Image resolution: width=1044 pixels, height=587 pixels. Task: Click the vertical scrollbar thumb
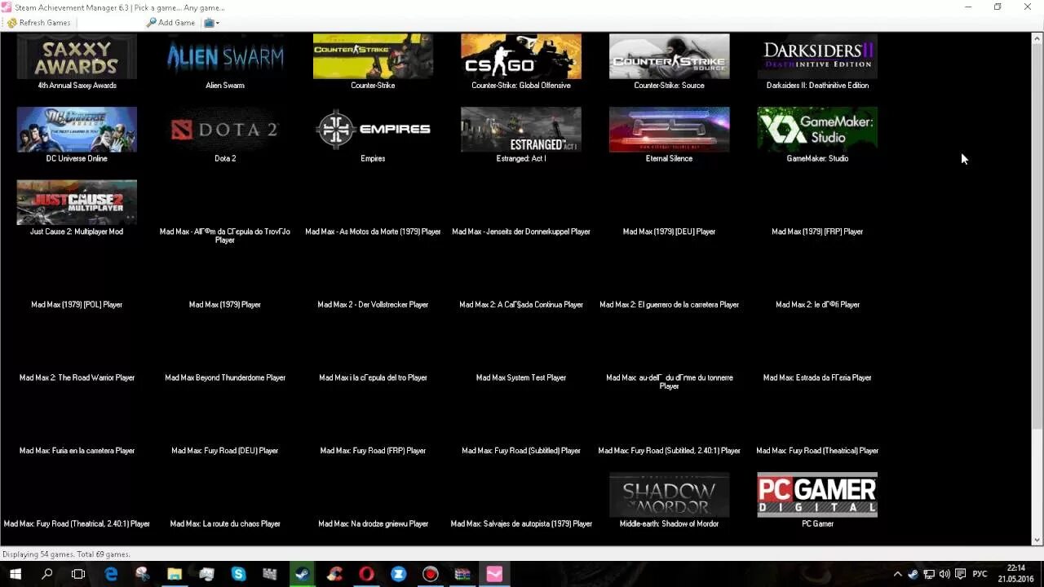[x=1037, y=236]
